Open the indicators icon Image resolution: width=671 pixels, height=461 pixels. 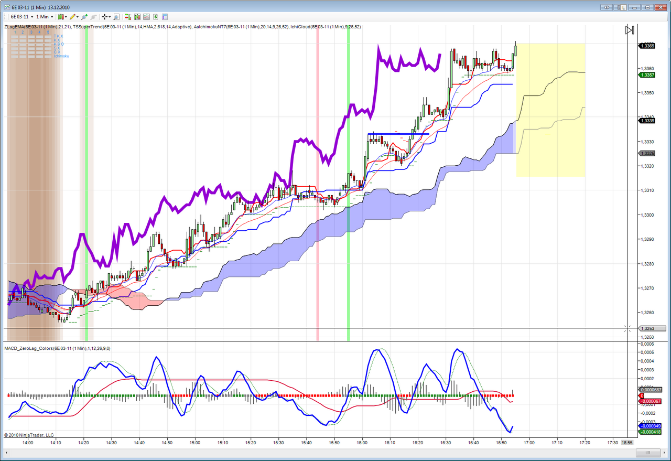147,17
